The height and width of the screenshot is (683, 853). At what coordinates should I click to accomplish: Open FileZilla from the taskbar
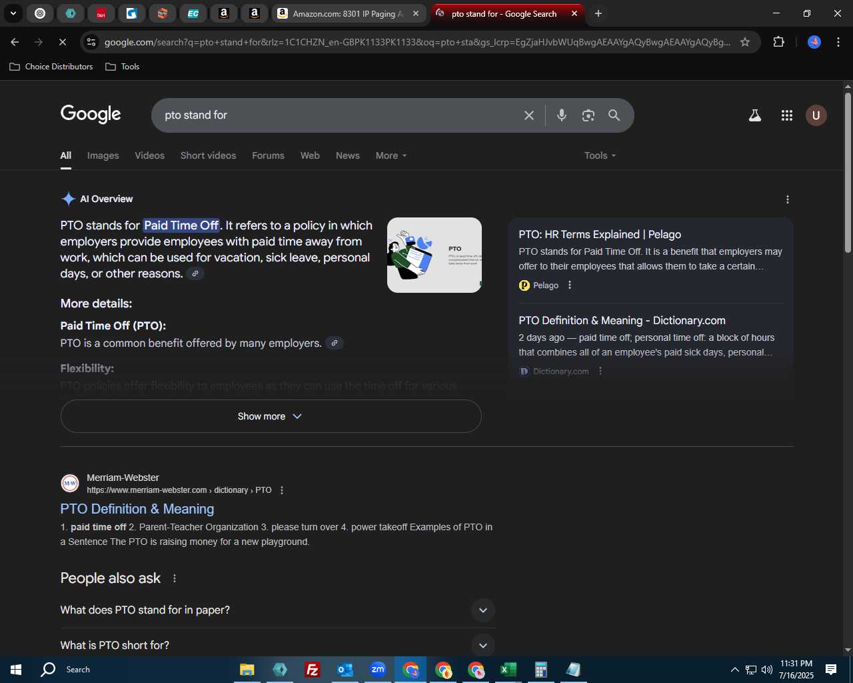click(x=312, y=670)
